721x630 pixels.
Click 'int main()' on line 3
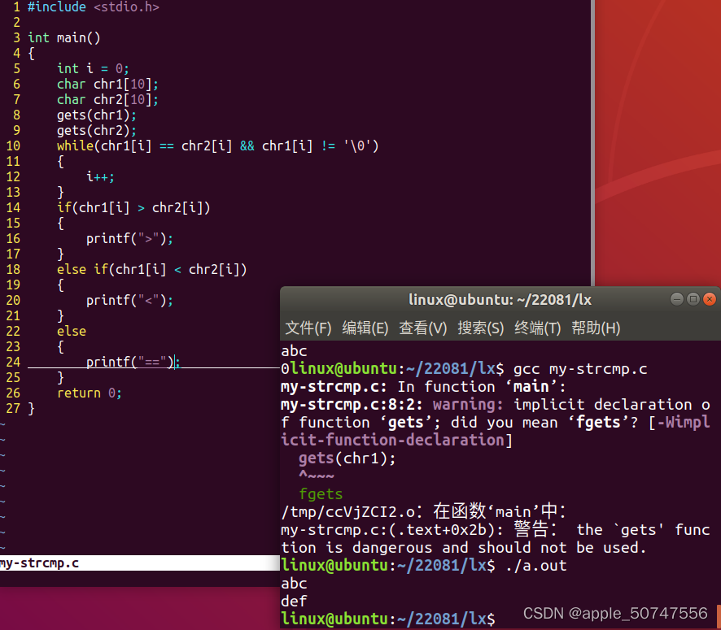64,37
